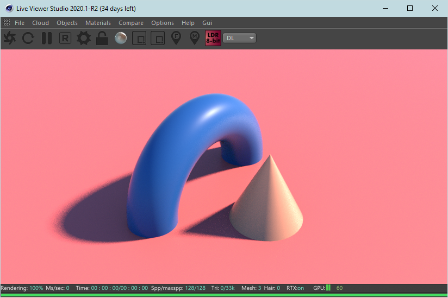
Task: Restart the render with the circular arrow icon
Action: pos(28,38)
